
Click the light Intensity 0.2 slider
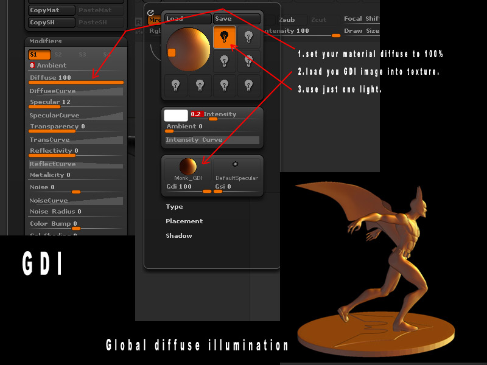(224, 116)
